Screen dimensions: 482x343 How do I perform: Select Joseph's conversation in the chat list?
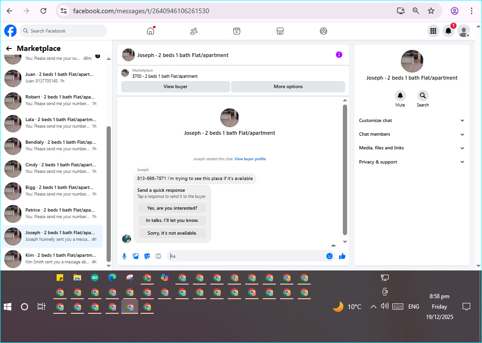52,236
